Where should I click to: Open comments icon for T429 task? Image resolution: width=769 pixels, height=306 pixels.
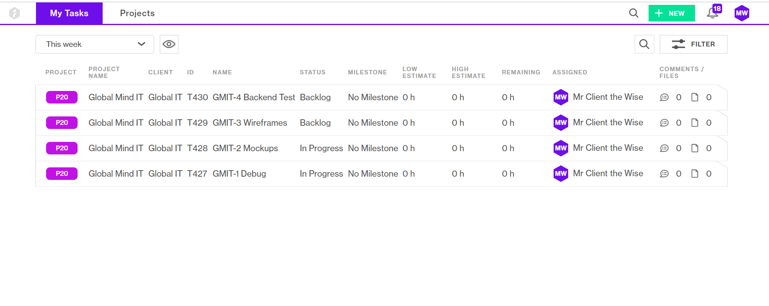[664, 123]
